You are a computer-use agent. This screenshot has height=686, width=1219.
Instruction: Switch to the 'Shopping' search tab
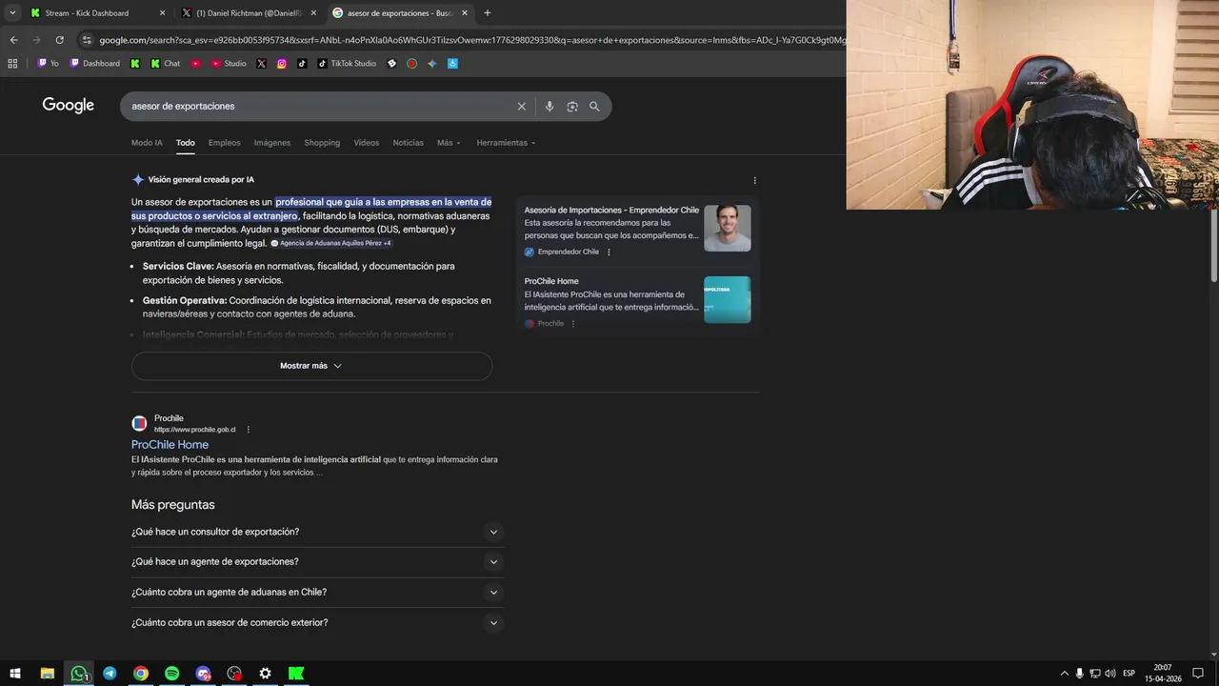coord(322,143)
